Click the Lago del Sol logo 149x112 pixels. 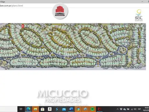click(139, 15)
